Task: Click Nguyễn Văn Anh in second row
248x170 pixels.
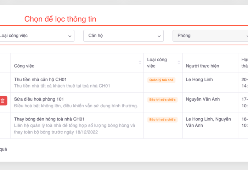Action: coord(203,99)
